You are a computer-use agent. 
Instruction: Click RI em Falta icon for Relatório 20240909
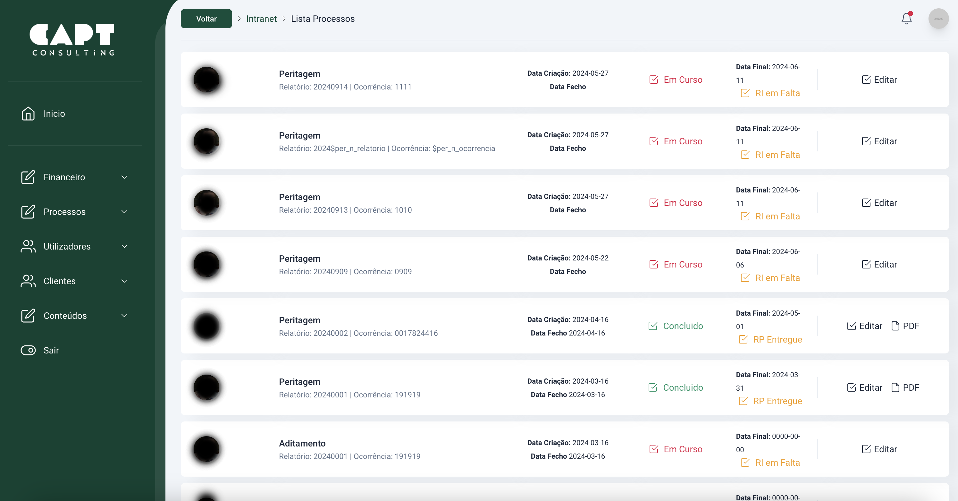click(x=745, y=278)
